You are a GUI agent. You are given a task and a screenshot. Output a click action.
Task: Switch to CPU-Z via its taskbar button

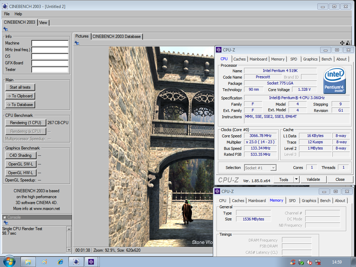click(x=91, y=262)
